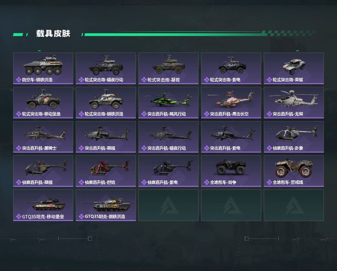
Task: Click the diamond icon beside 突击直升机-紫电 label
Action: pyautogui.click(x=207, y=148)
